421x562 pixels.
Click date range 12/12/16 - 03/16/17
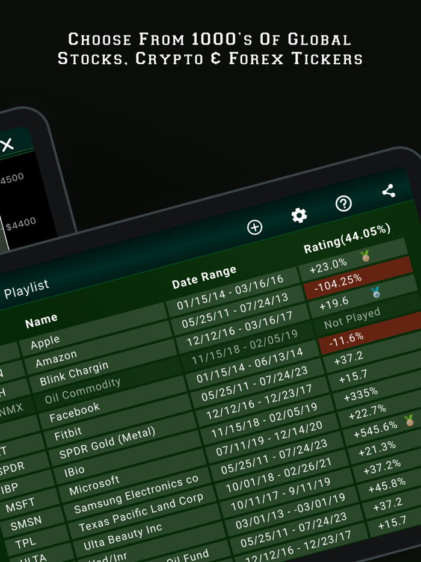tap(240, 329)
